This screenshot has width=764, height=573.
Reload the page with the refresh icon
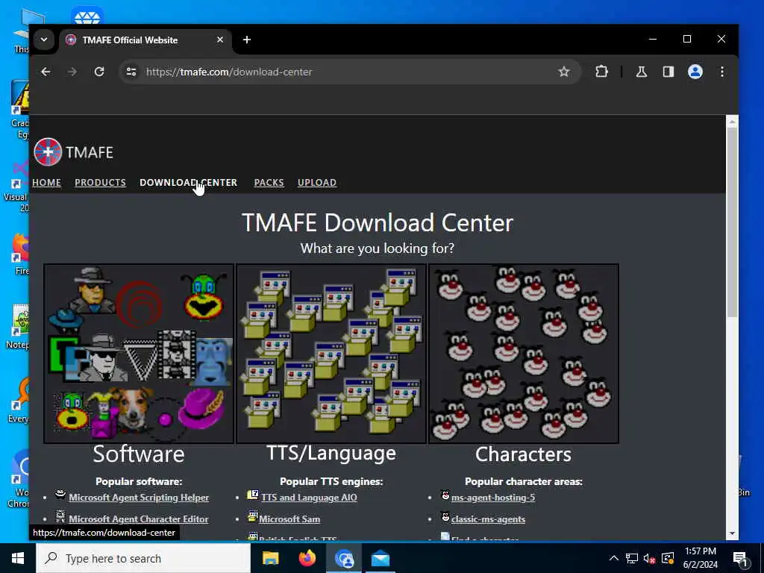pyautogui.click(x=99, y=72)
